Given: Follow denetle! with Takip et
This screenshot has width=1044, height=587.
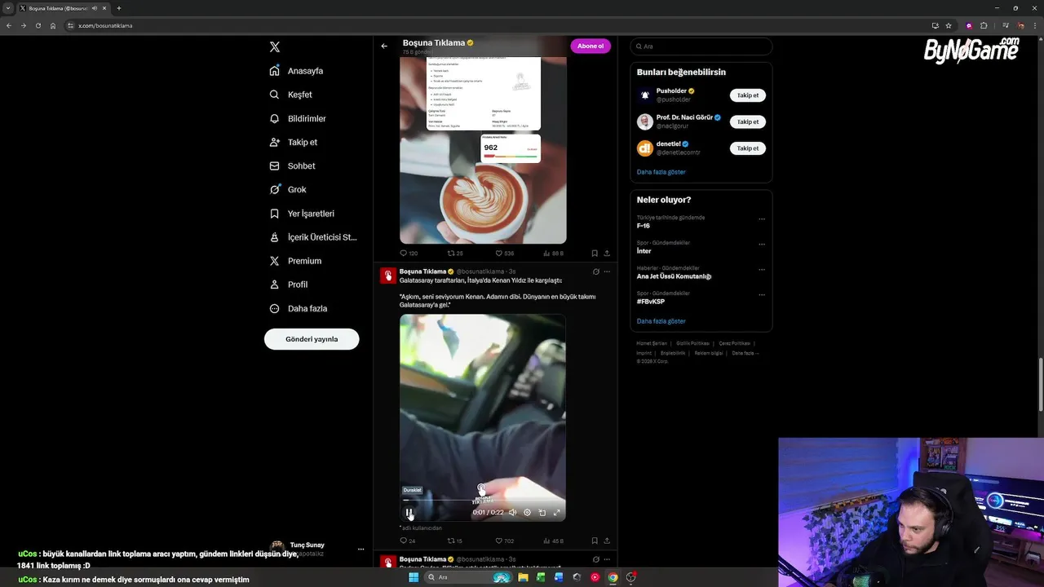Looking at the screenshot, I should pyautogui.click(x=748, y=148).
